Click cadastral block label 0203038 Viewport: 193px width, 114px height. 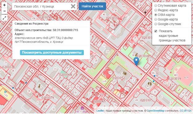(143, 56)
